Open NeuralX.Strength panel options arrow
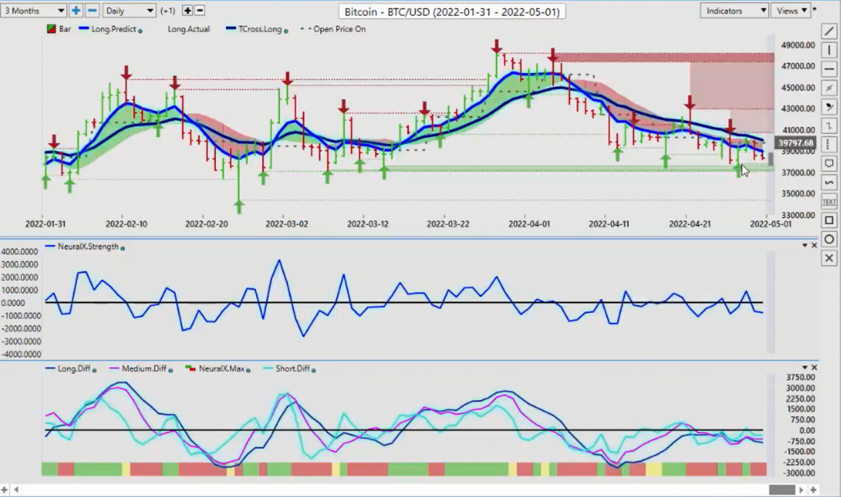Image resolution: width=841 pixels, height=497 pixels. [x=805, y=246]
